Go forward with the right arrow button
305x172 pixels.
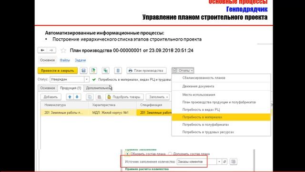(x=51, y=50)
